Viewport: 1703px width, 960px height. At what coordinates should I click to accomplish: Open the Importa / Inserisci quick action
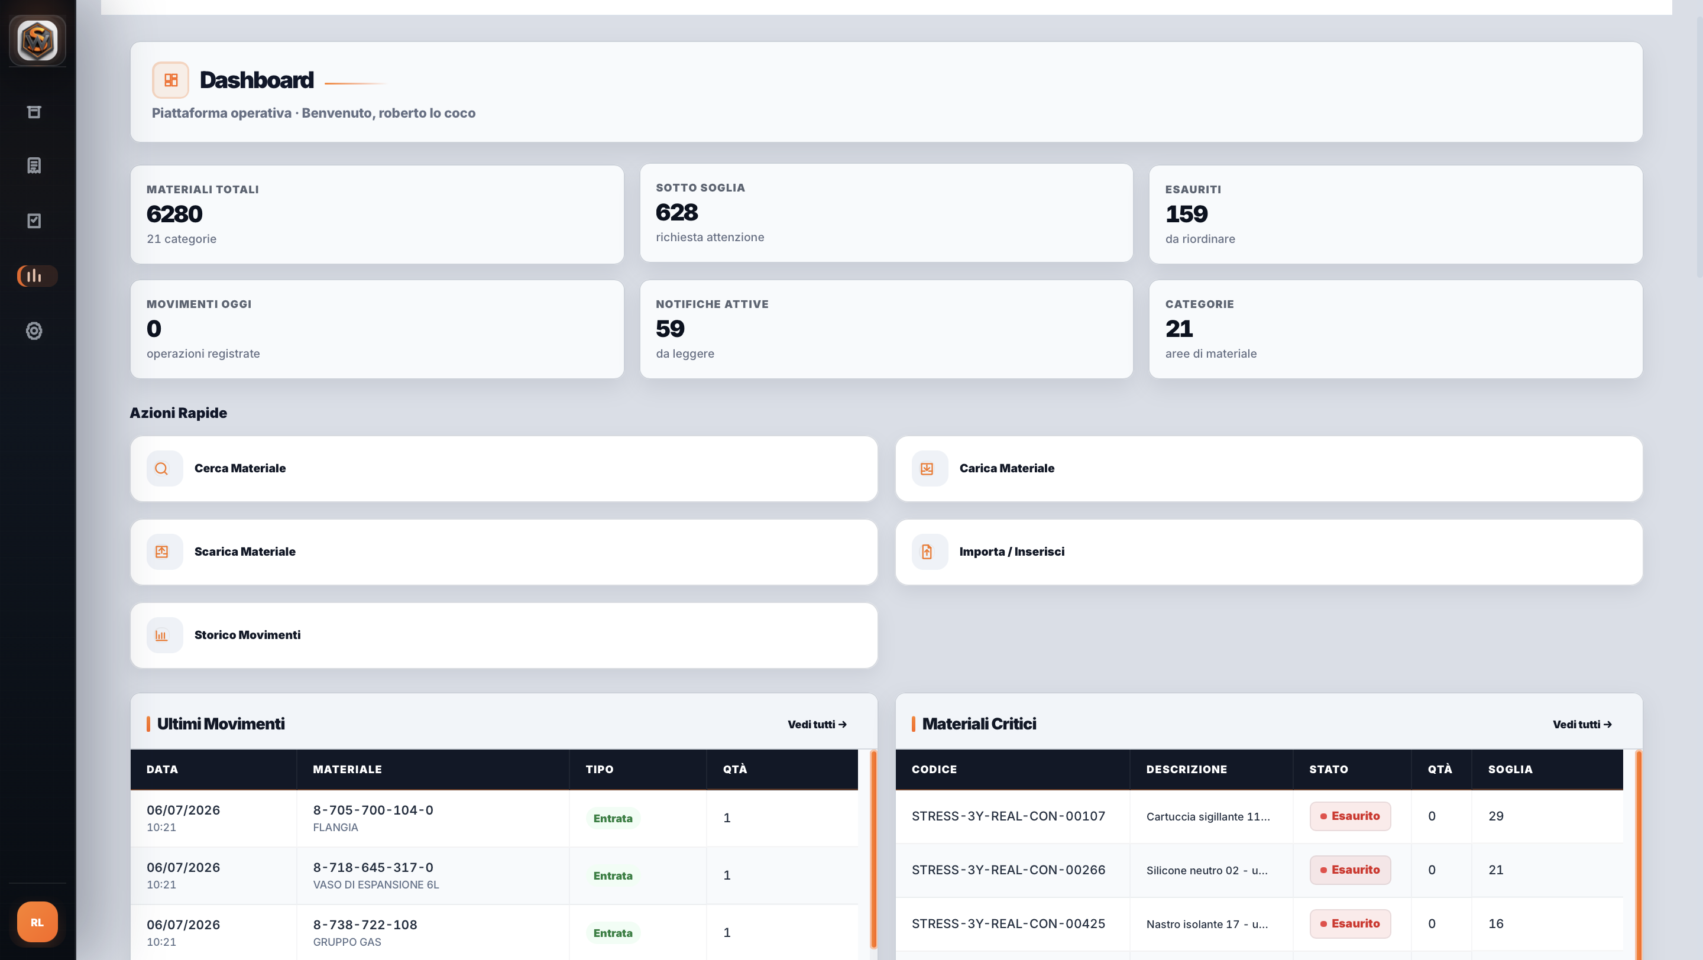tap(1268, 552)
